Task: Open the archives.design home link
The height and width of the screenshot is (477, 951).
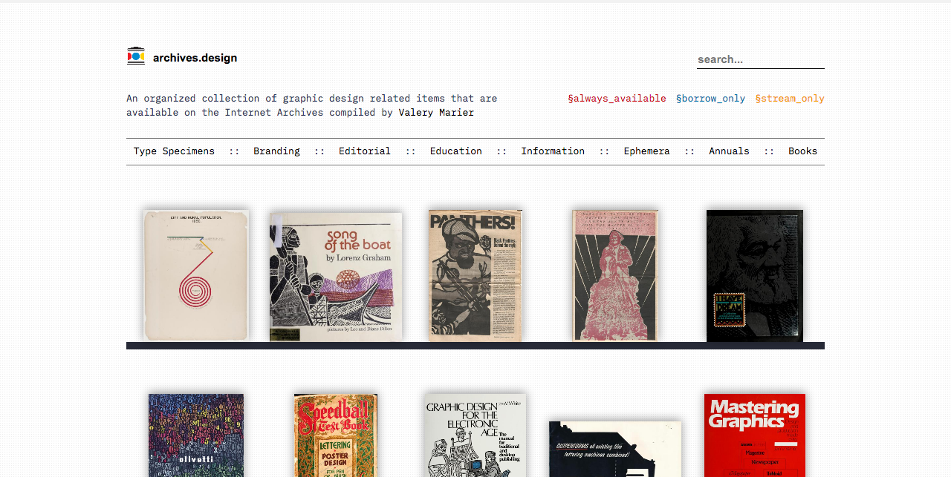Action: coord(195,58)
